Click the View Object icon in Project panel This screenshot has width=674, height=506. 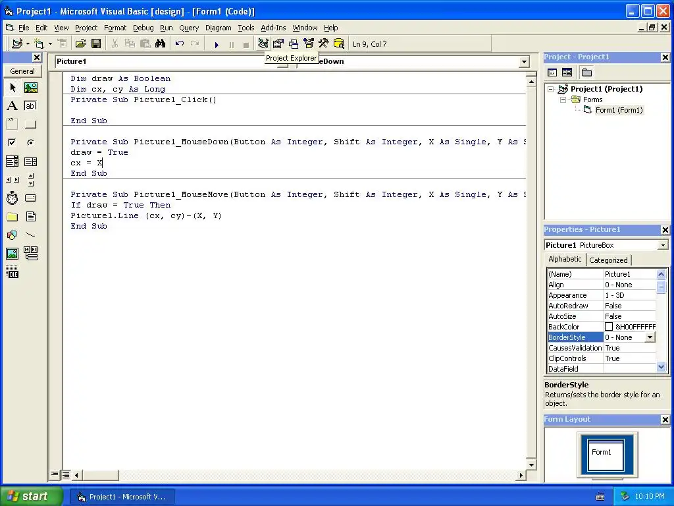click(x=567, y=72)
